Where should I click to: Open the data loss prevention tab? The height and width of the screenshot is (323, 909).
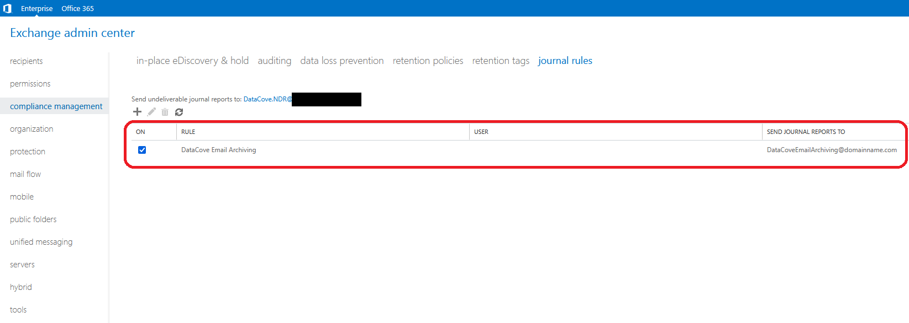pyautogui.click(x=341, y=61)
